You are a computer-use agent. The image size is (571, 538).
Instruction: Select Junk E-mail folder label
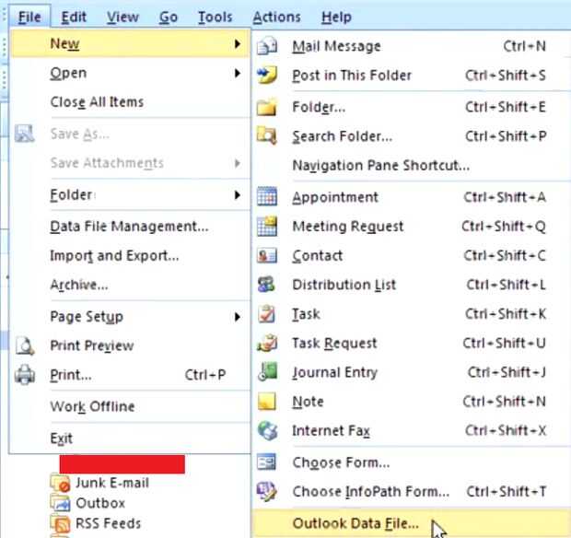[x=112, y=483]
